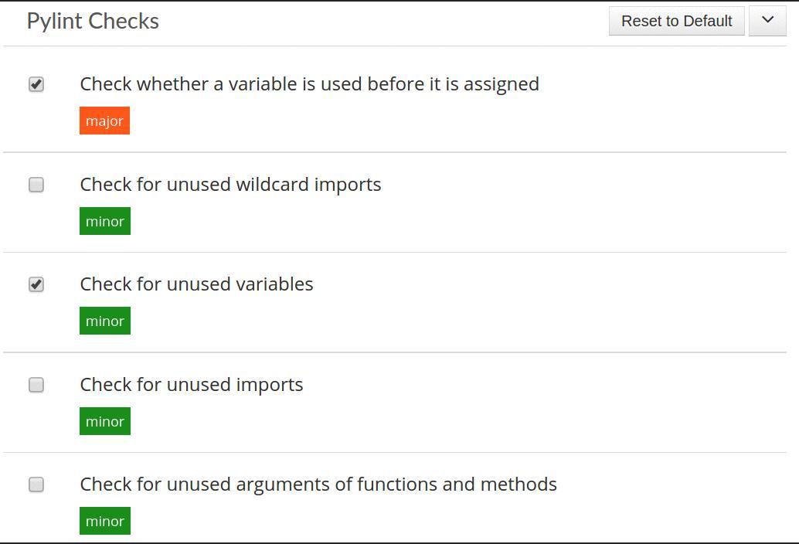Click the chevron icon in the header
The image size is (799, 544).
[767, 21]
